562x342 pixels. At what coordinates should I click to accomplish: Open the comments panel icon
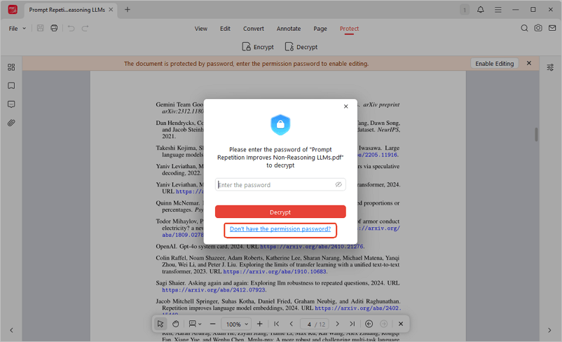11,104
